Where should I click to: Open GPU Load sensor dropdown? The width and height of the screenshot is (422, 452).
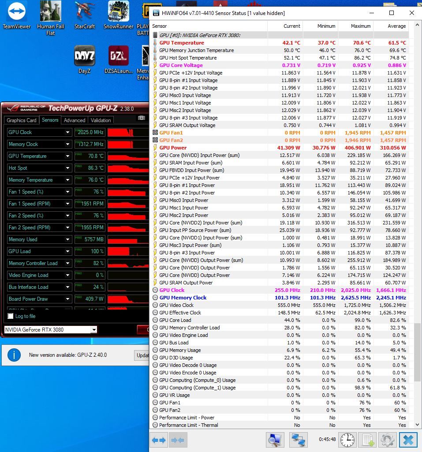[x=68, y=251]
